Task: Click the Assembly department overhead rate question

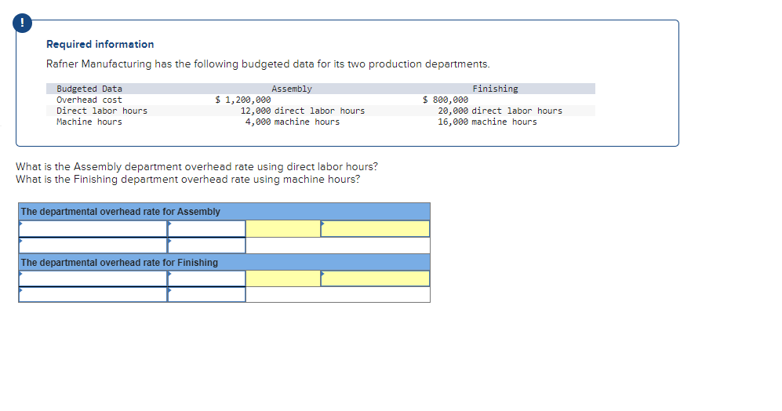Action: (x=197, y=166)
